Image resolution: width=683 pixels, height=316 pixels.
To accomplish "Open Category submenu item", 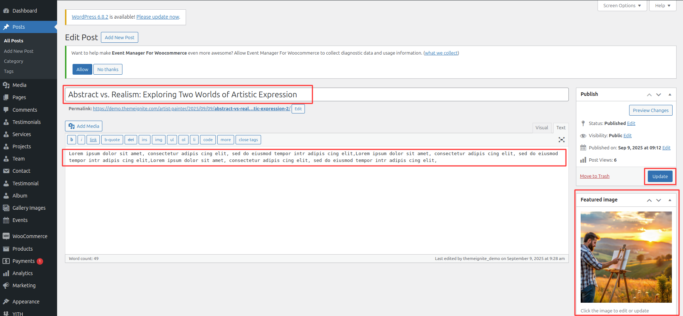I will pos(14,61).
